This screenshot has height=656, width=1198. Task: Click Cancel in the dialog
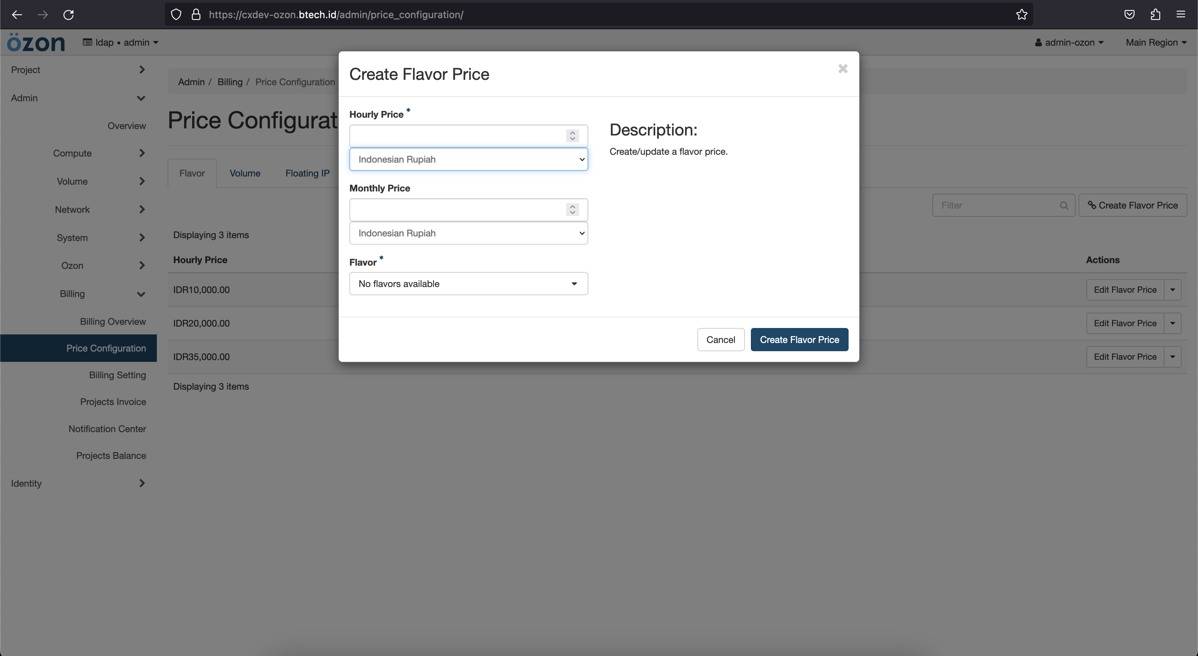coord(720,340)
